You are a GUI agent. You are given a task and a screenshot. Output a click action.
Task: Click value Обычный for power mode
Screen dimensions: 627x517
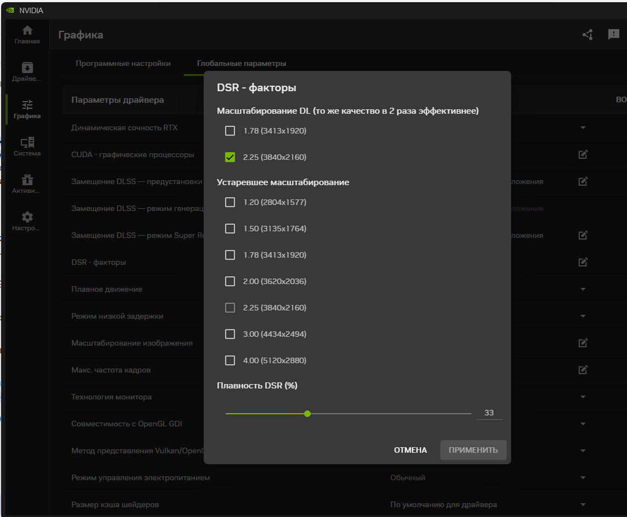[408, 477]
